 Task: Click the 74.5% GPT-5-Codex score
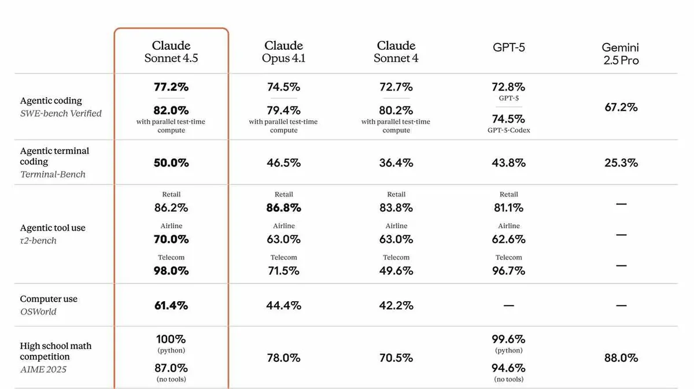(509, 119)
